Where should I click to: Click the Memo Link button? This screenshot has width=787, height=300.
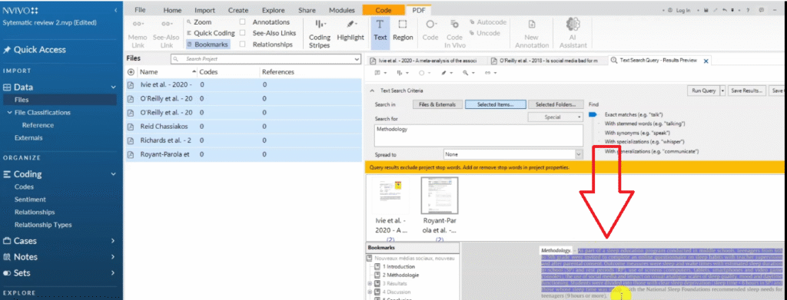click(x=137, y=34)
